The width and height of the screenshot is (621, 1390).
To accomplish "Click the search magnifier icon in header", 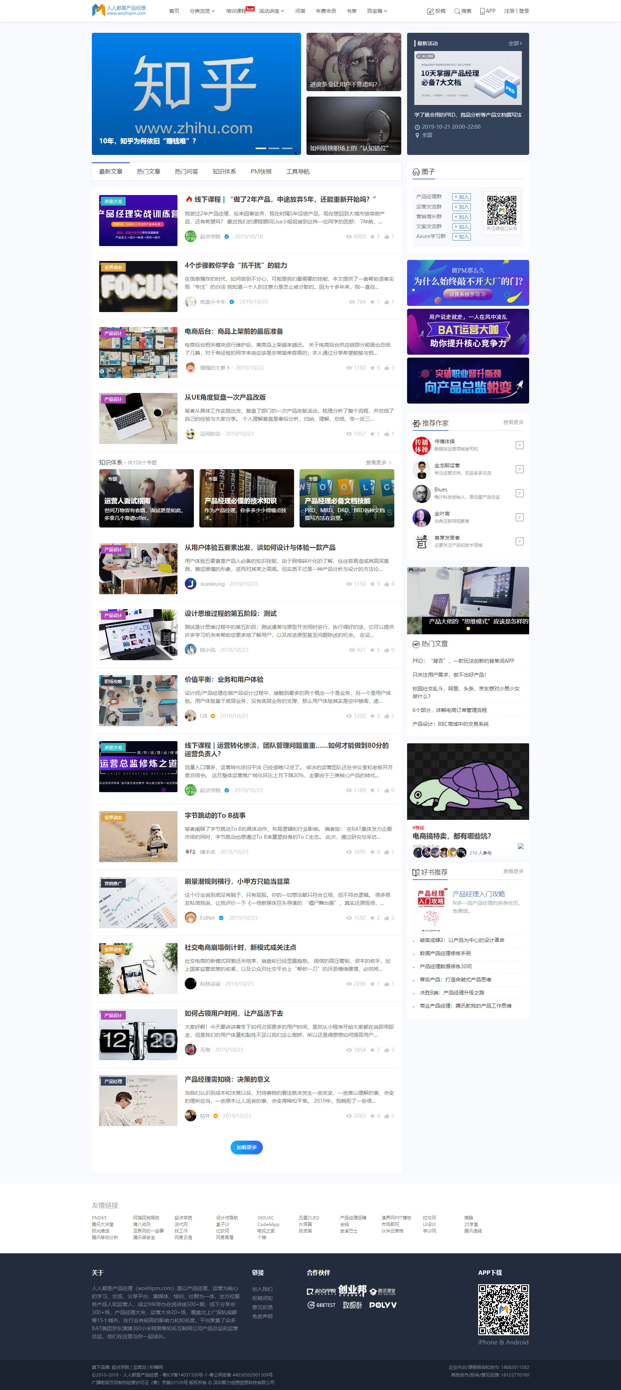I will [457, 11].
